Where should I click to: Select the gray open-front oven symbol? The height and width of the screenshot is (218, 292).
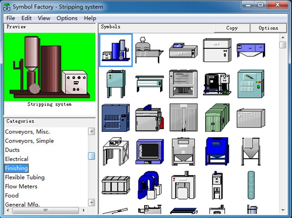(x=183, y=84)
